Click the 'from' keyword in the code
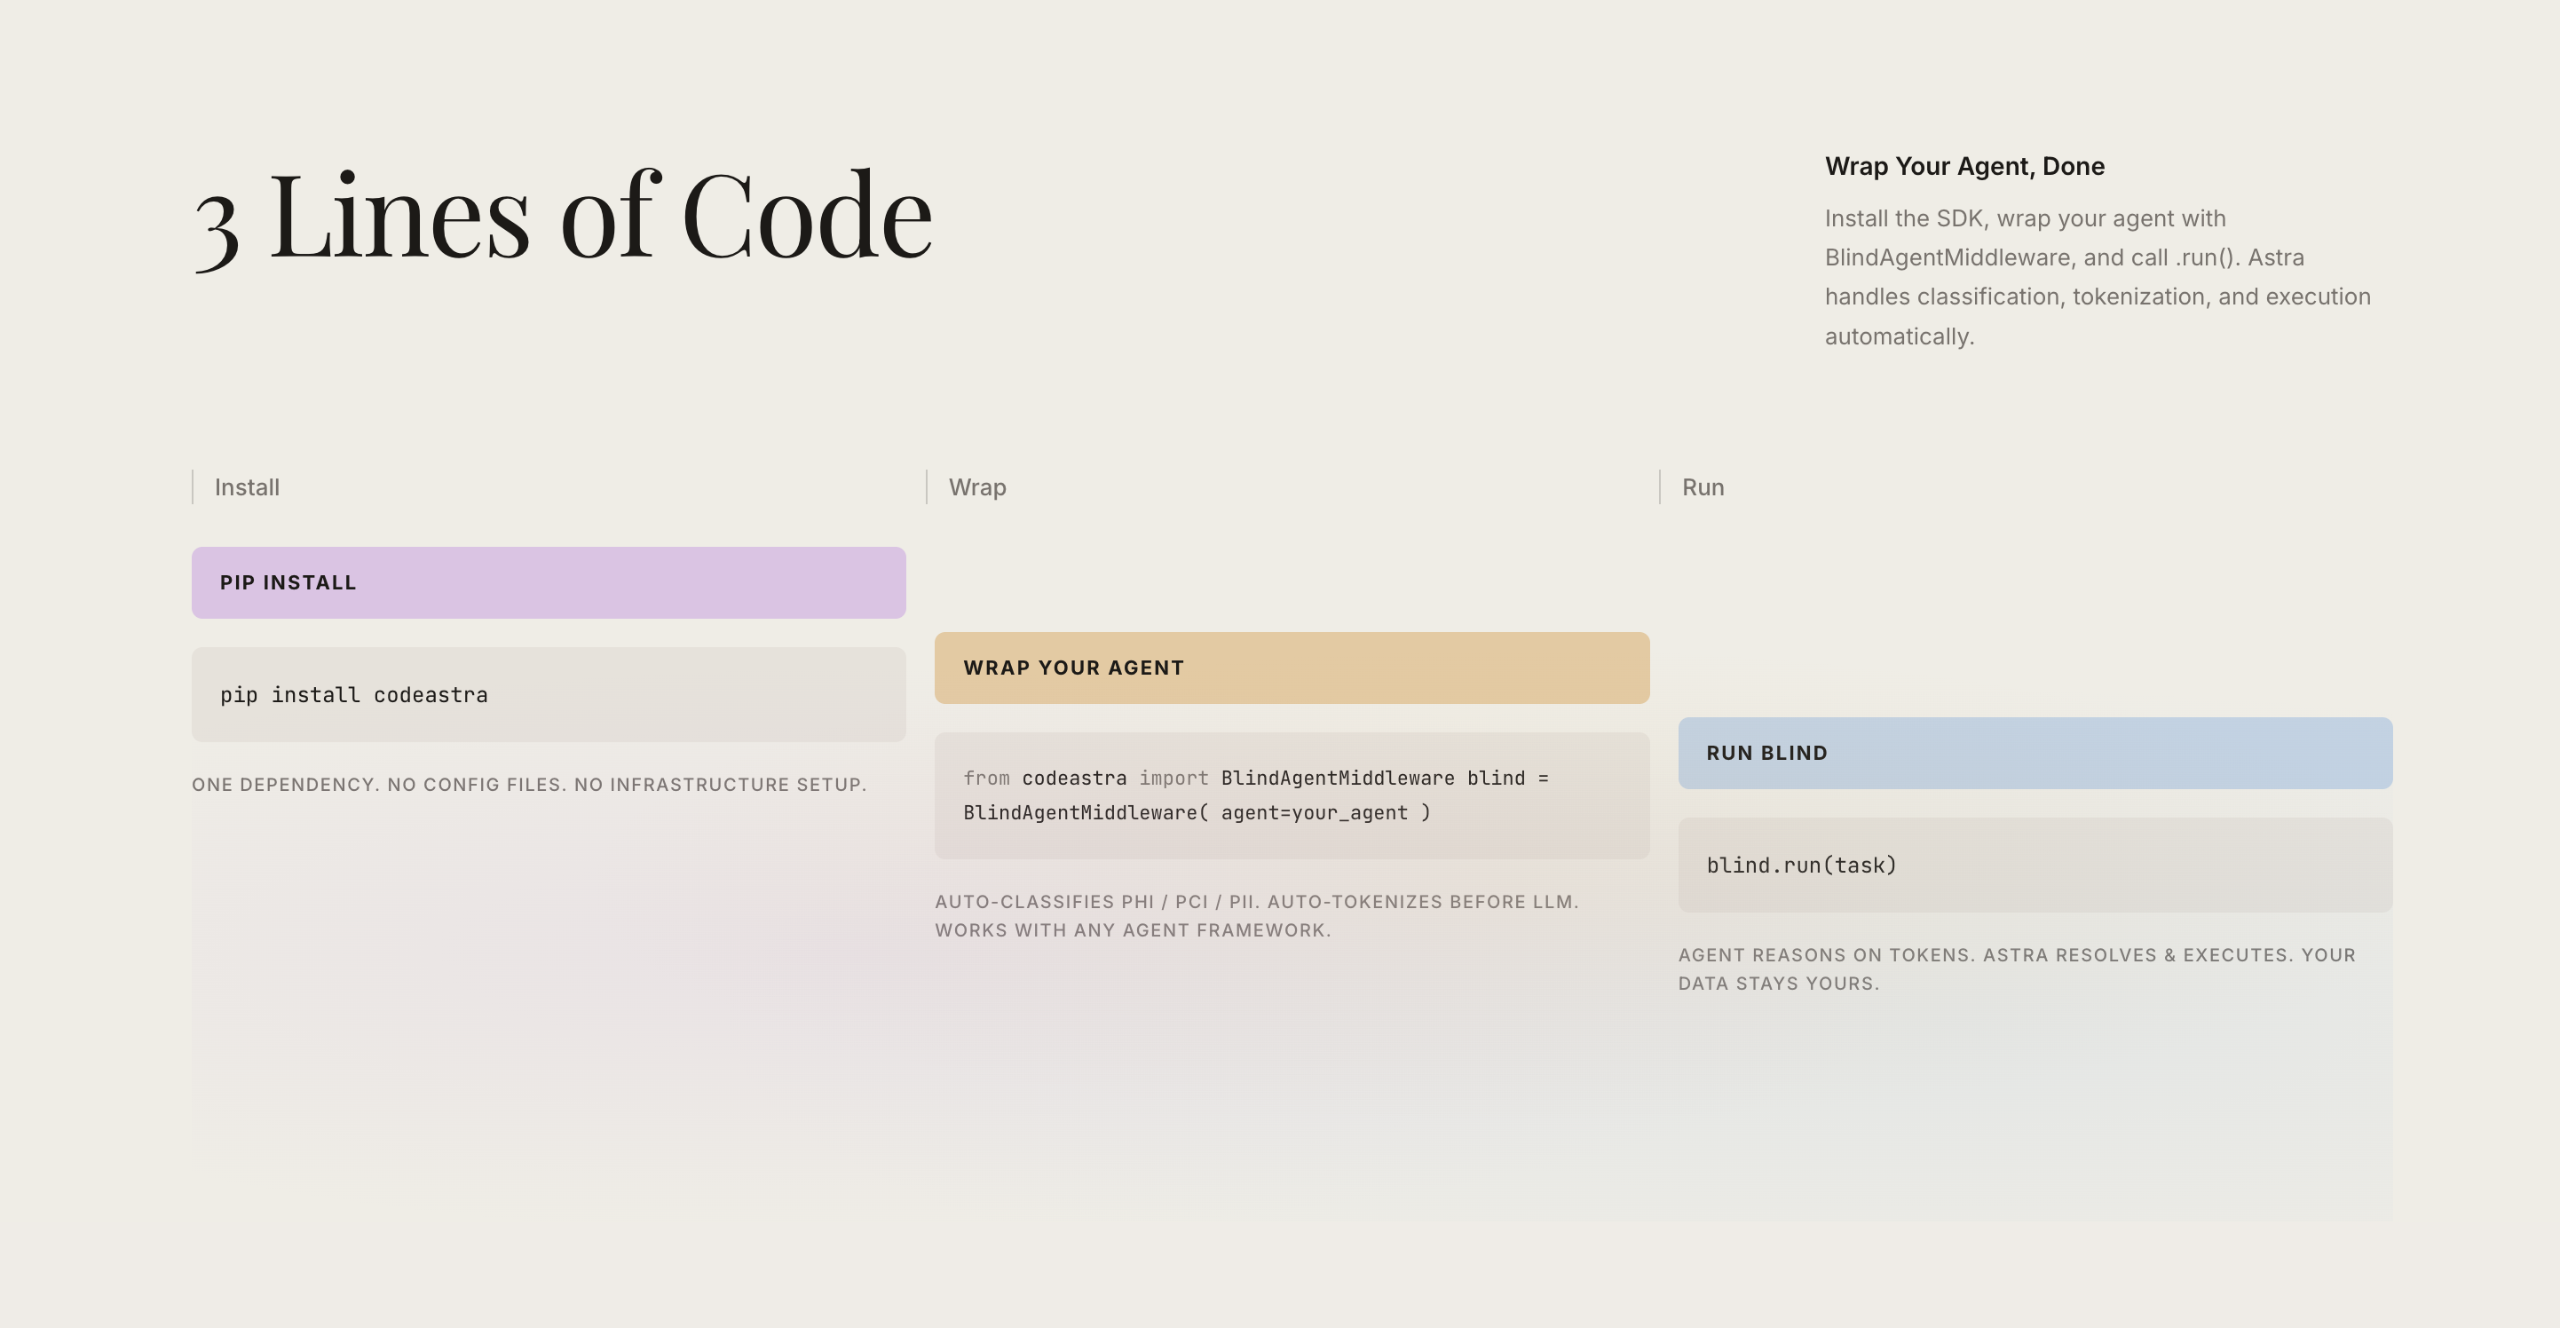Screen dimensions: 2560x1328 pyautogui.click(x=986, y=779)
